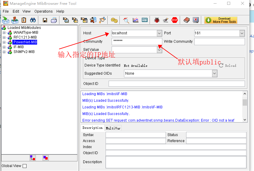Click the collapse tree icon below MIB tree

[46, 158]
